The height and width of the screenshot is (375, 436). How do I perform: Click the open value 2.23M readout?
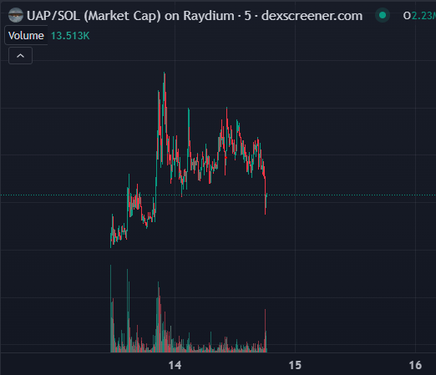[x=423, y=16]
